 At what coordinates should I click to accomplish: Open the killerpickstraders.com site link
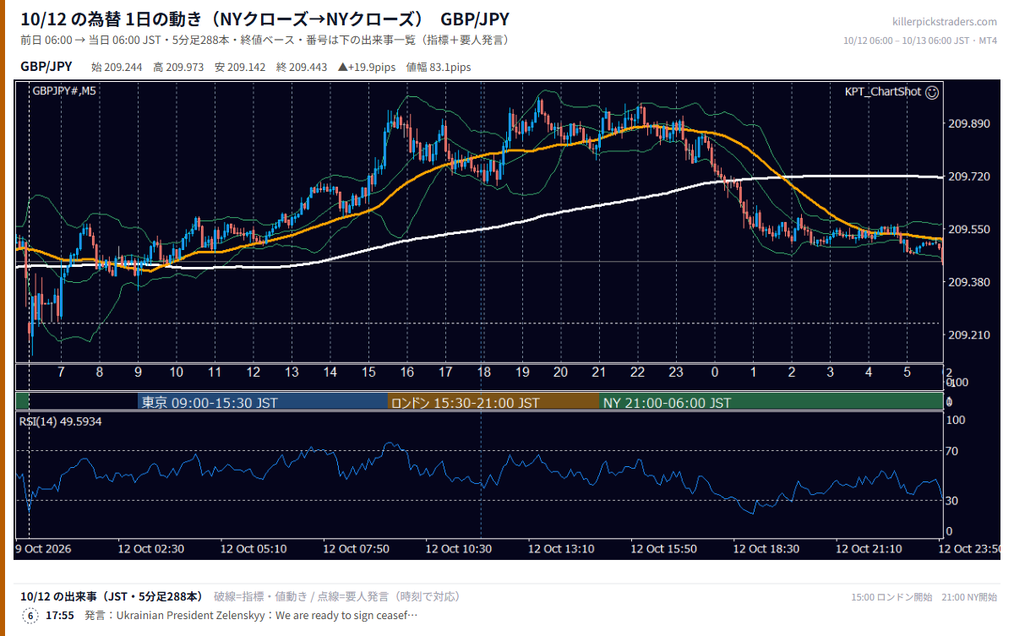point(945,21)
